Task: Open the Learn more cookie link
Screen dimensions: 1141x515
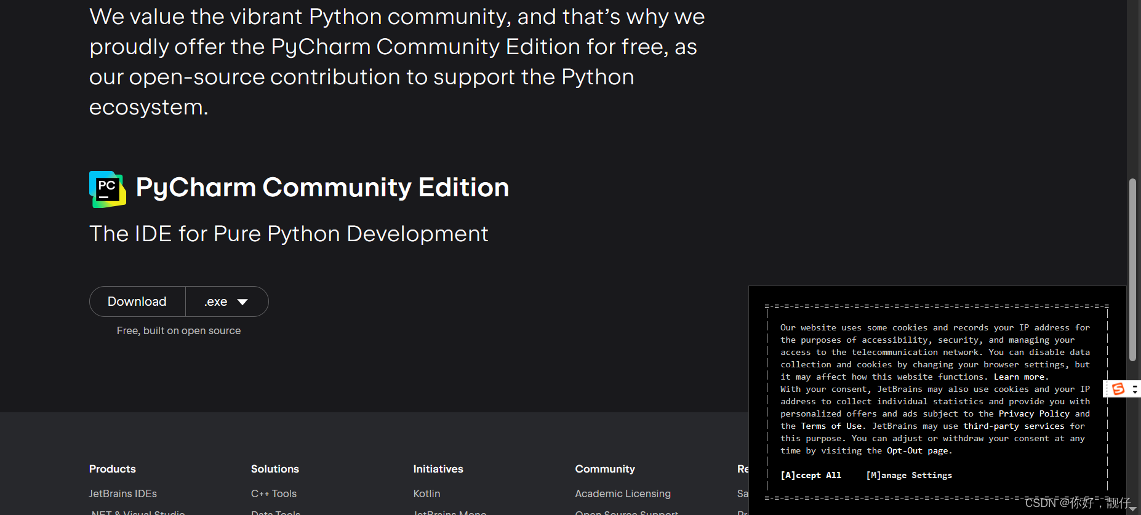Action: pos(1019,377)
